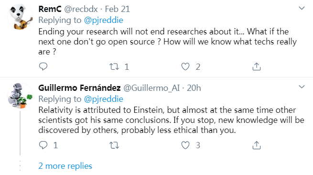The width and height of the screenshot is (313, 175).
Task: Open RemC display name profile
Action: point(50,9)
